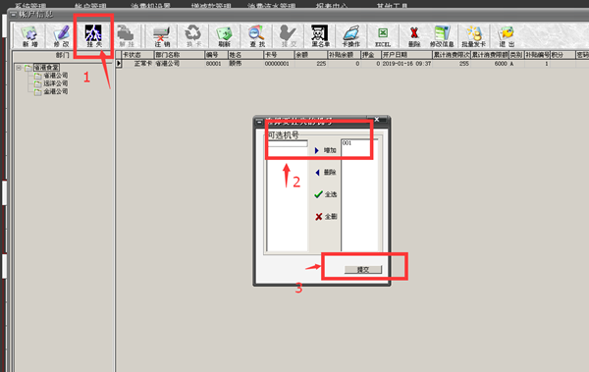Viewport: 589px width, 372px height.
Task: Collapse the 省港食堂 tree root node
Action: [x=19, y=68]
